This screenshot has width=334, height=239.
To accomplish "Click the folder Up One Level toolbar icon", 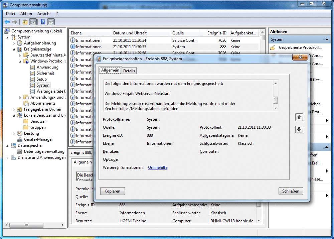I will [x=25, y=22].
